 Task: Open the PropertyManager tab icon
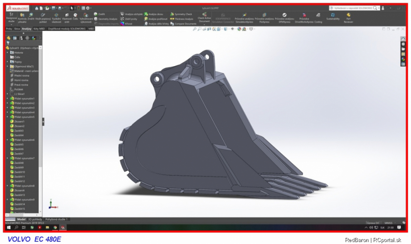pyautogui.click(x=15, y=38)
